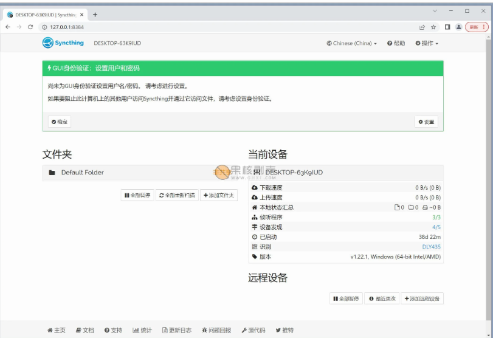The image size is (493, 338).
Task: Open the browser profile avatar icon
Action: pos(459,27)
